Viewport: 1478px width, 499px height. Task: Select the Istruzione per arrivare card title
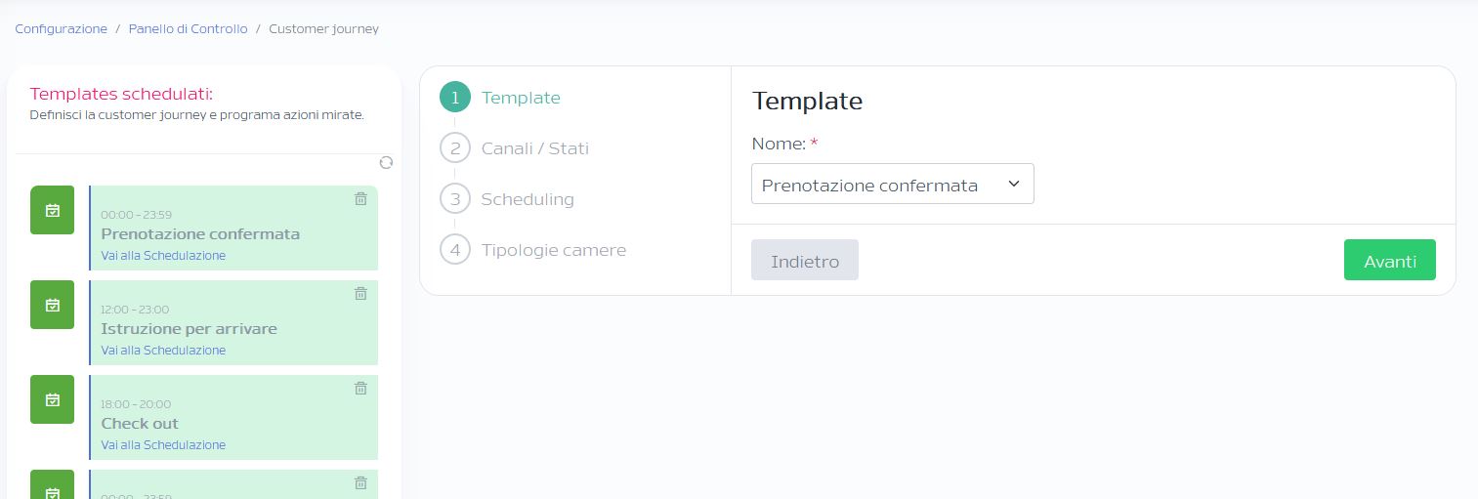click(190, 329)
